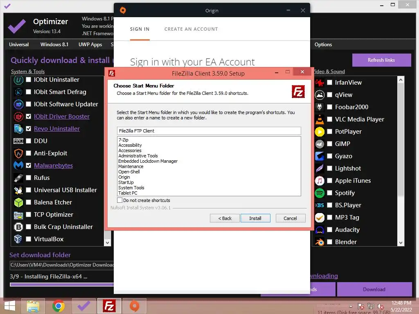Viewport: 419px width, 314px height.
Task: Click down arrow of Video & Sound scrollbar
Action: [x=401, y=243]
